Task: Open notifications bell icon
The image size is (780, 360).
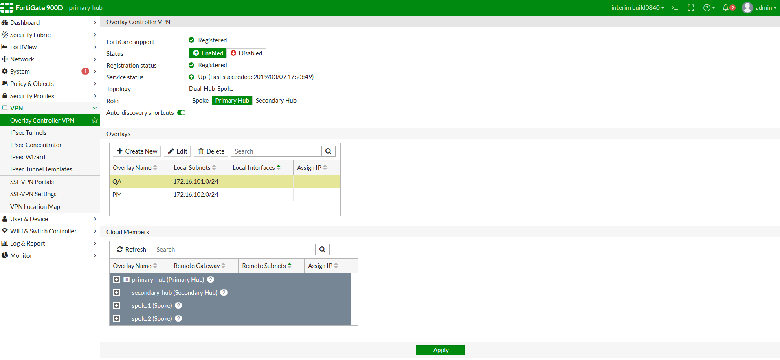Action: point(725,8)
